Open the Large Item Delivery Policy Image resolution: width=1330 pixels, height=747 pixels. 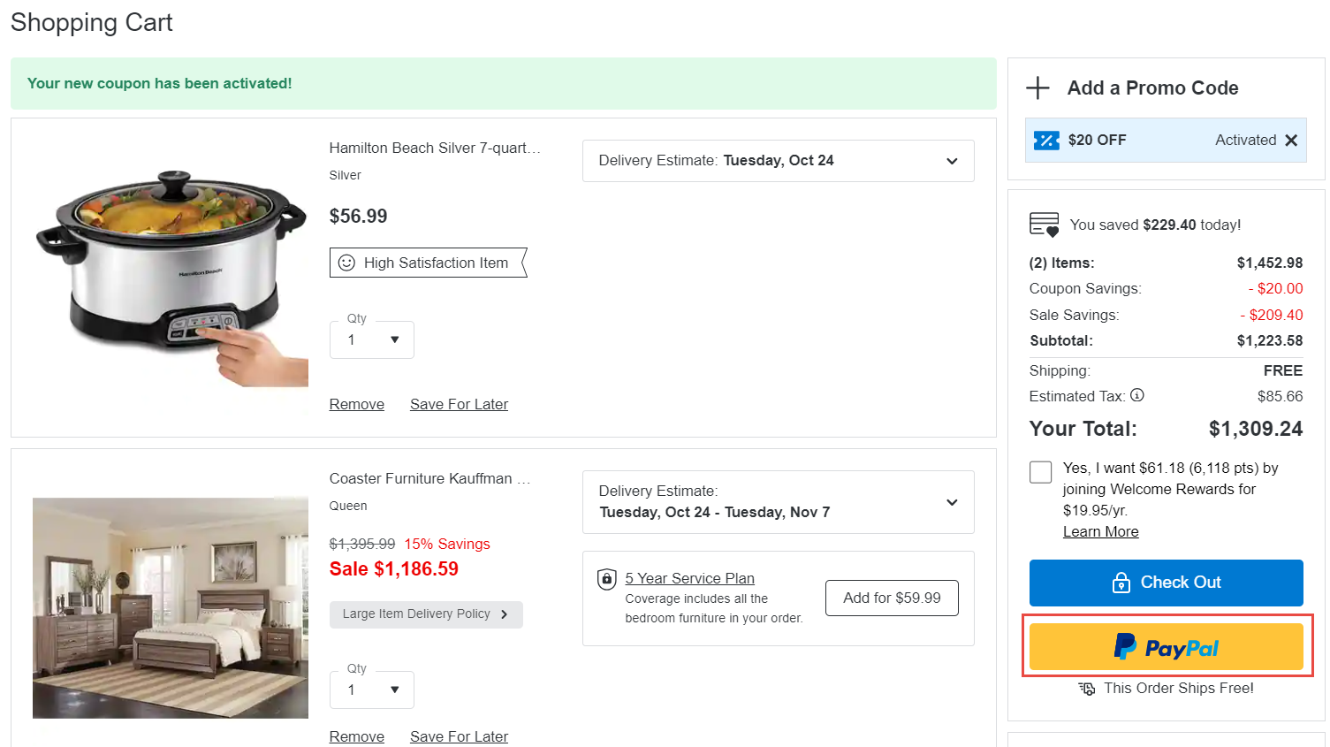click(426, 614)
